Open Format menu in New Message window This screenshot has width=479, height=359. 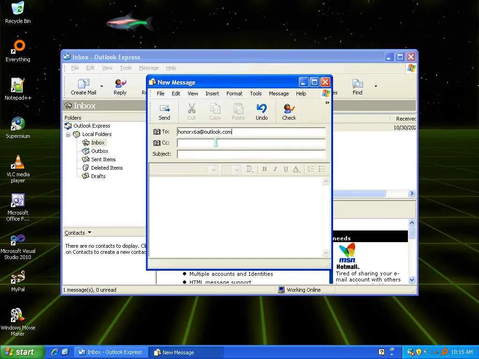click(234, 93)
